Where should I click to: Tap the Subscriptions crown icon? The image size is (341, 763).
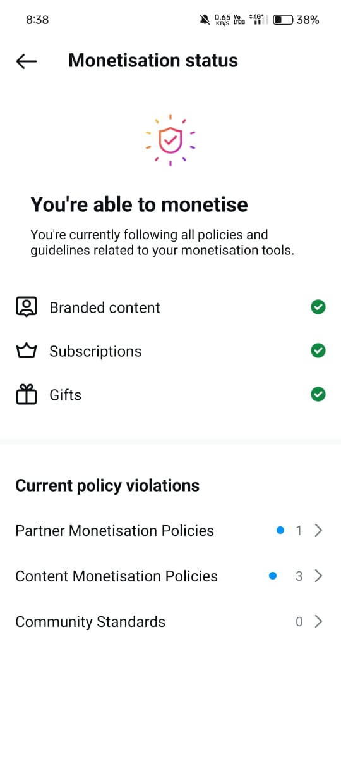[x=27, y=351]
